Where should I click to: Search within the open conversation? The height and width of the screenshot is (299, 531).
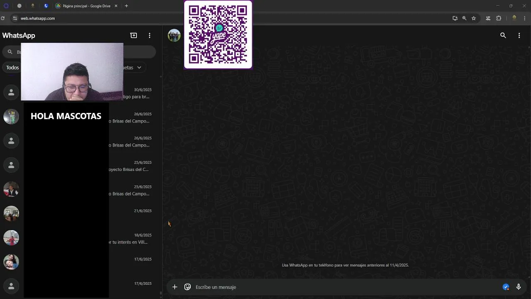pyautogui.click(x=503, y=35)
